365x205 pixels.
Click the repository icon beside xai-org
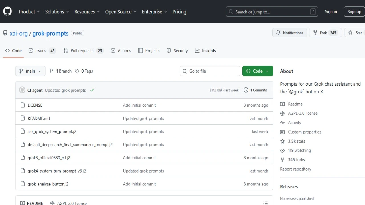(5, 33)
